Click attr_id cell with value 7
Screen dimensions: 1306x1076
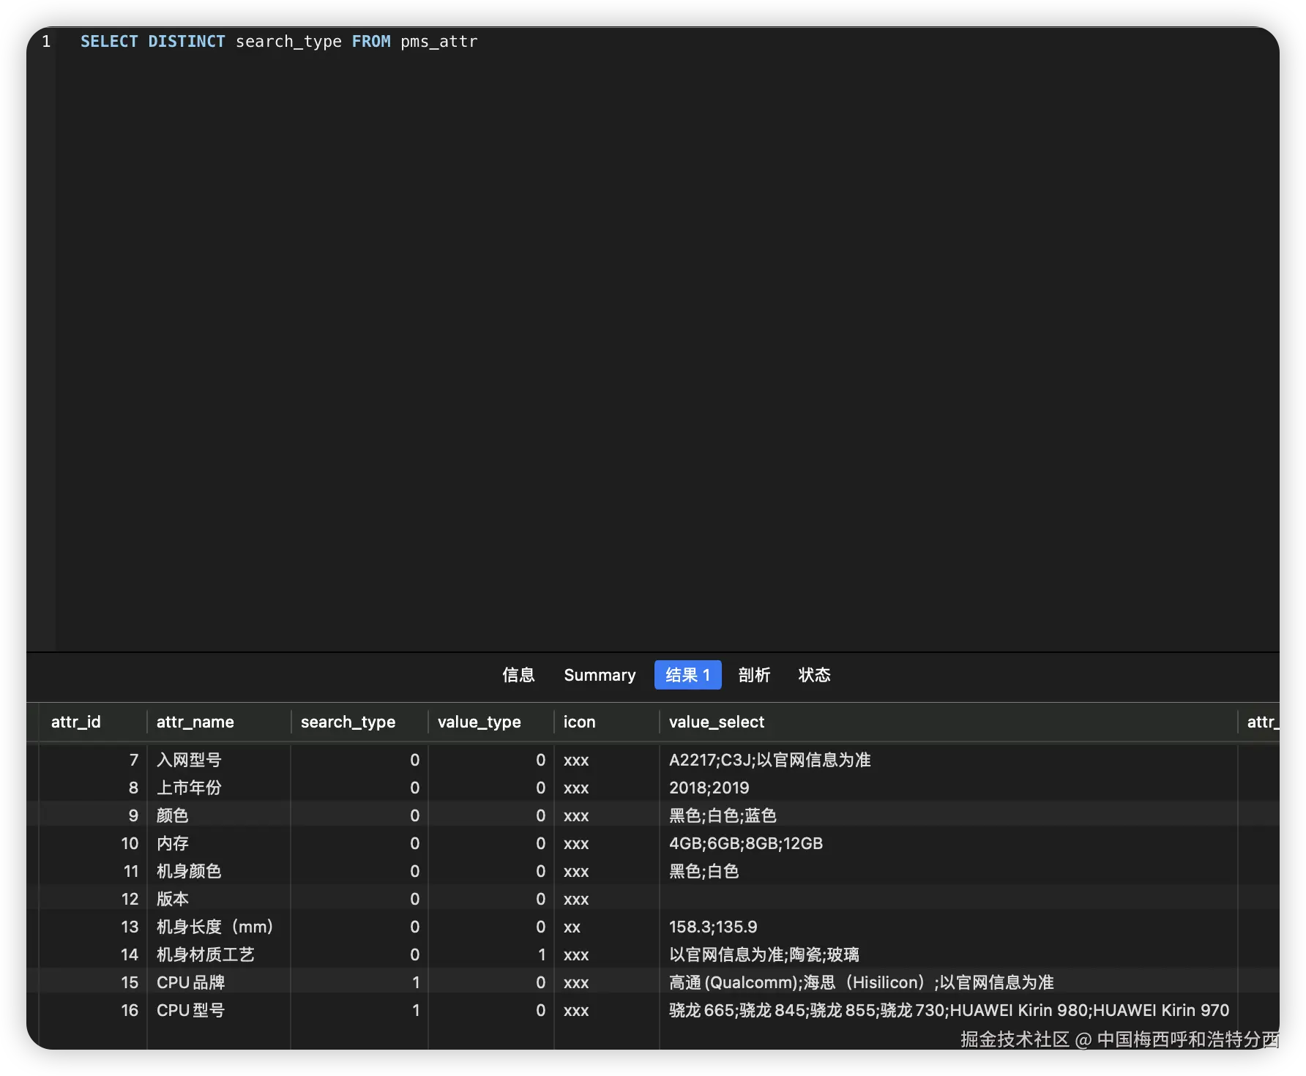93,760
